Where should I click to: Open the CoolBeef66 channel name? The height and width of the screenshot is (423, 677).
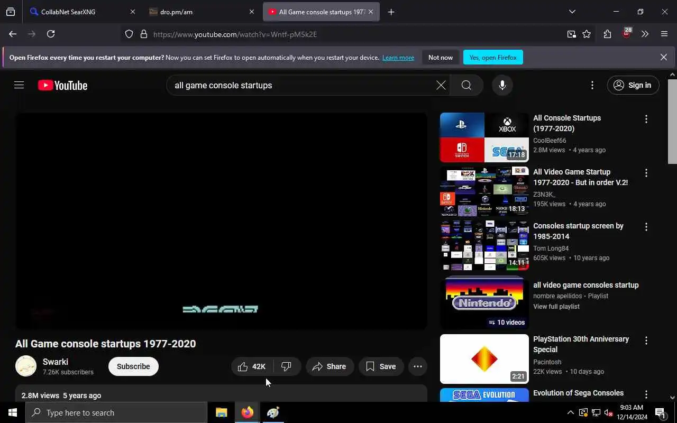(550, 141)
